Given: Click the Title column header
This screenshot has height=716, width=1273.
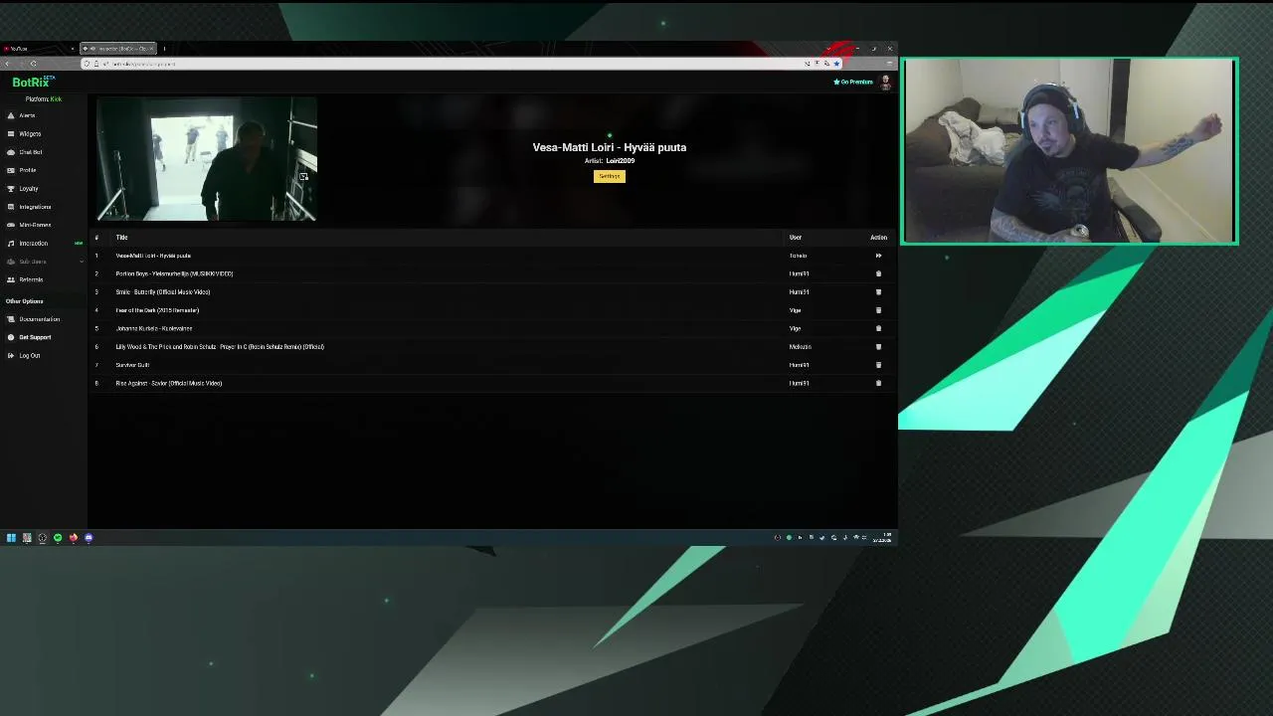Looking at the screenshot, I should click(x=121, y=238).
